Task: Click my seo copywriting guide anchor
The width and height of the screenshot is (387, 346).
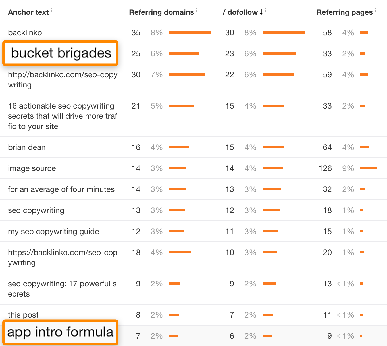Action: (x=53, y=232)
